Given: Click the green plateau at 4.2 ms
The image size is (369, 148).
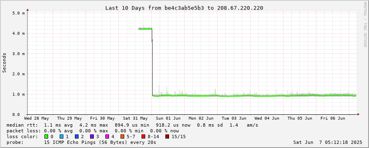Looking at the screenshot, I should pyautogui.click(x=145, y=29).
